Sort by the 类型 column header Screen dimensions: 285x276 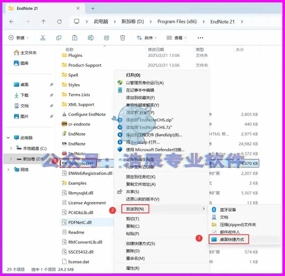[200, 49]
